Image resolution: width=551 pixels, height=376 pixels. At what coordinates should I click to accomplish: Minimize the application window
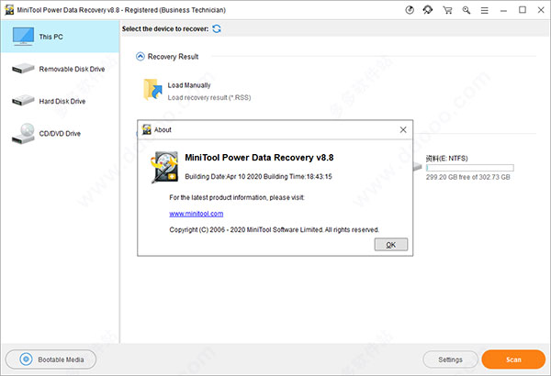[503, 10]
